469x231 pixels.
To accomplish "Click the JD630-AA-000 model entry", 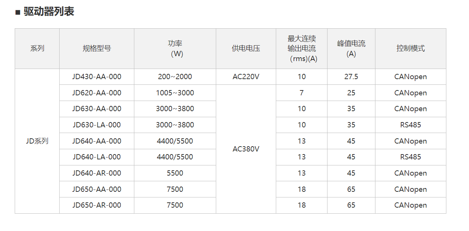I will tap(97, 109).
